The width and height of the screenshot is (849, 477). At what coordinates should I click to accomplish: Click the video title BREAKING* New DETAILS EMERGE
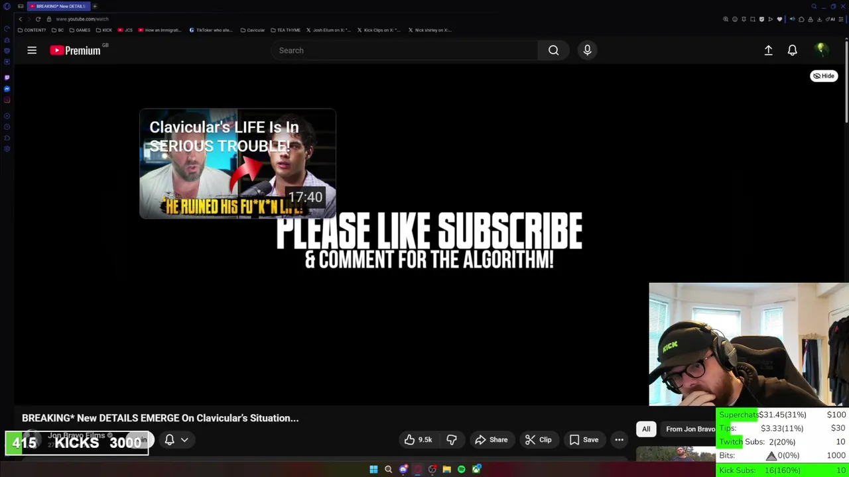click(161, 418)
